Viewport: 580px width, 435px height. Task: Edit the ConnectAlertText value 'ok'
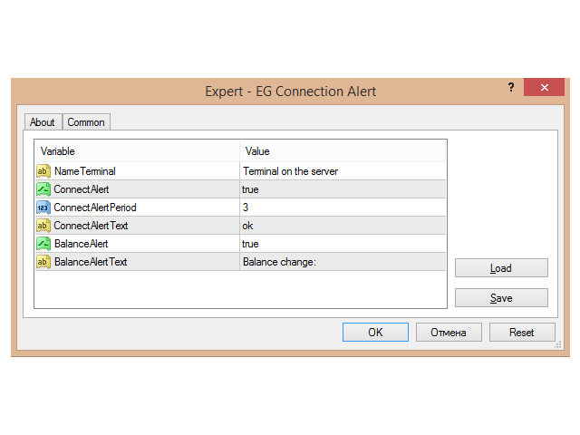pos(343,226)
